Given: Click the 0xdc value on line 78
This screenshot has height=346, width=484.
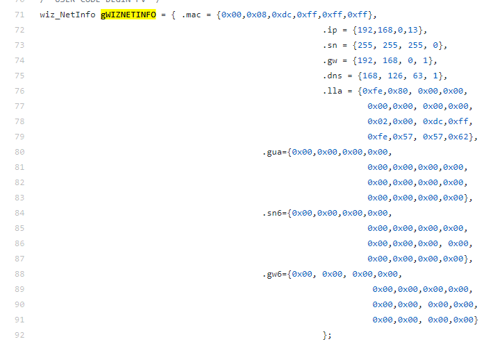Looking at the screenshot, I should pyautogui.click(x=433, y=121).
